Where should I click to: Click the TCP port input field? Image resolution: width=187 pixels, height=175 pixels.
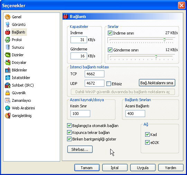coord(94,74)
